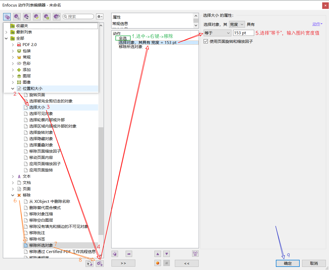Click the << button
This screenshot has height=270, width=329.
(187, 263)
